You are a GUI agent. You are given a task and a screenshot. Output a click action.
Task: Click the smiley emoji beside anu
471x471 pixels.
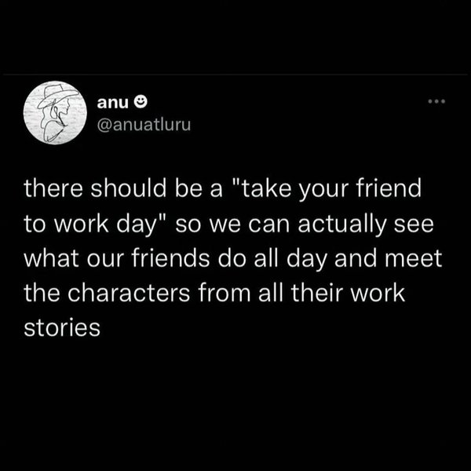tap(140, 102)
